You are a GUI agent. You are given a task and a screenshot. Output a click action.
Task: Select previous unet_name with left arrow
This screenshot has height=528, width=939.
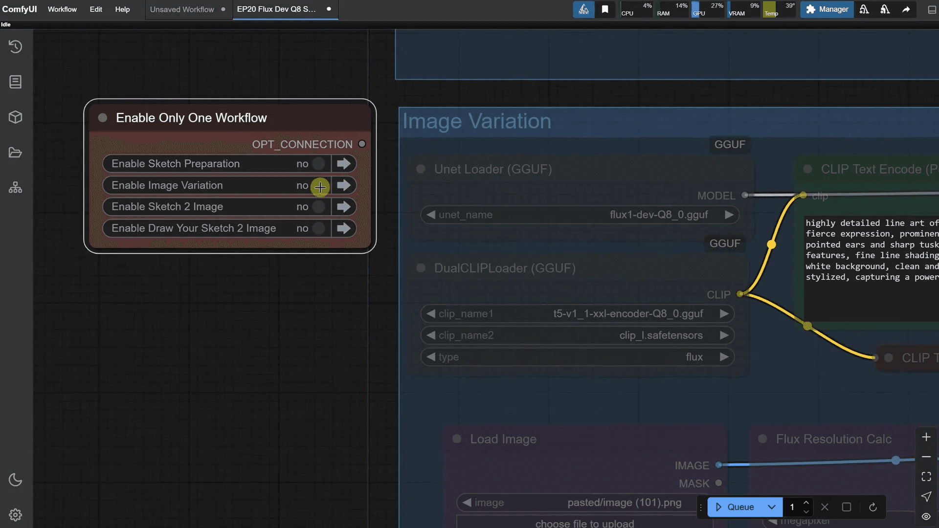click(431, 215)
